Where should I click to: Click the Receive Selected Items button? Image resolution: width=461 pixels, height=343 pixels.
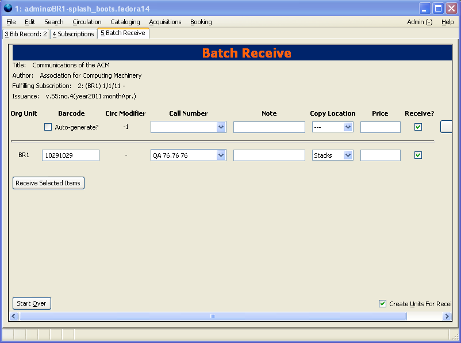pyautogui.click(x=48, y=183)
